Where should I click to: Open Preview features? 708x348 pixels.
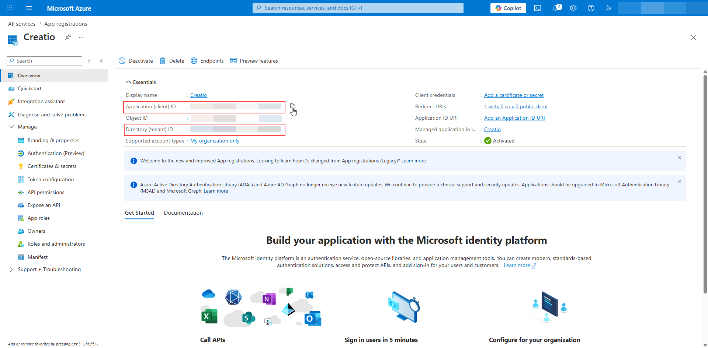[254, 61]
